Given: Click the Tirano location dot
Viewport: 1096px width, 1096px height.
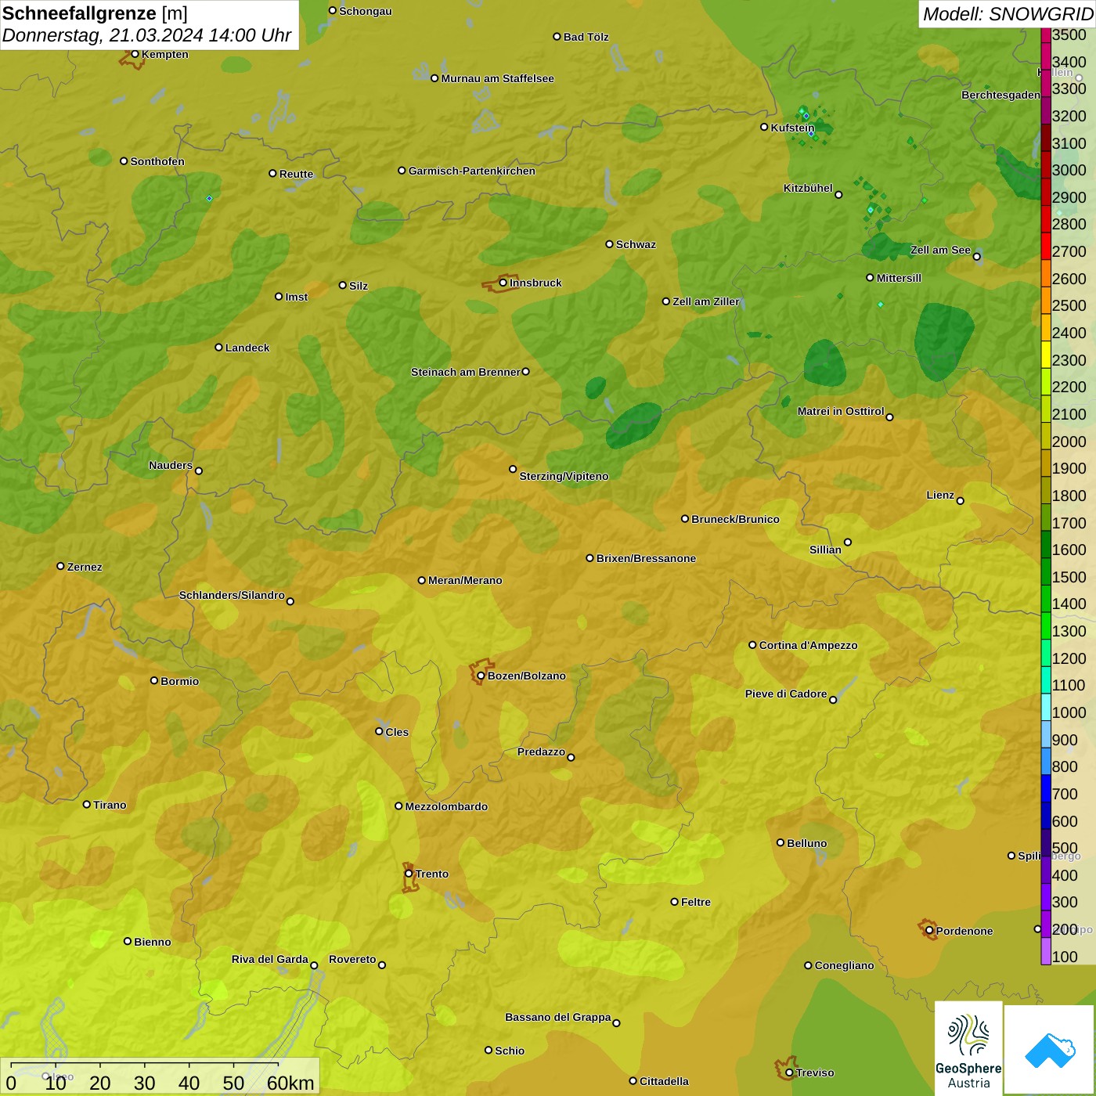Looking at the screenshot, I should (x=87, y=804).
